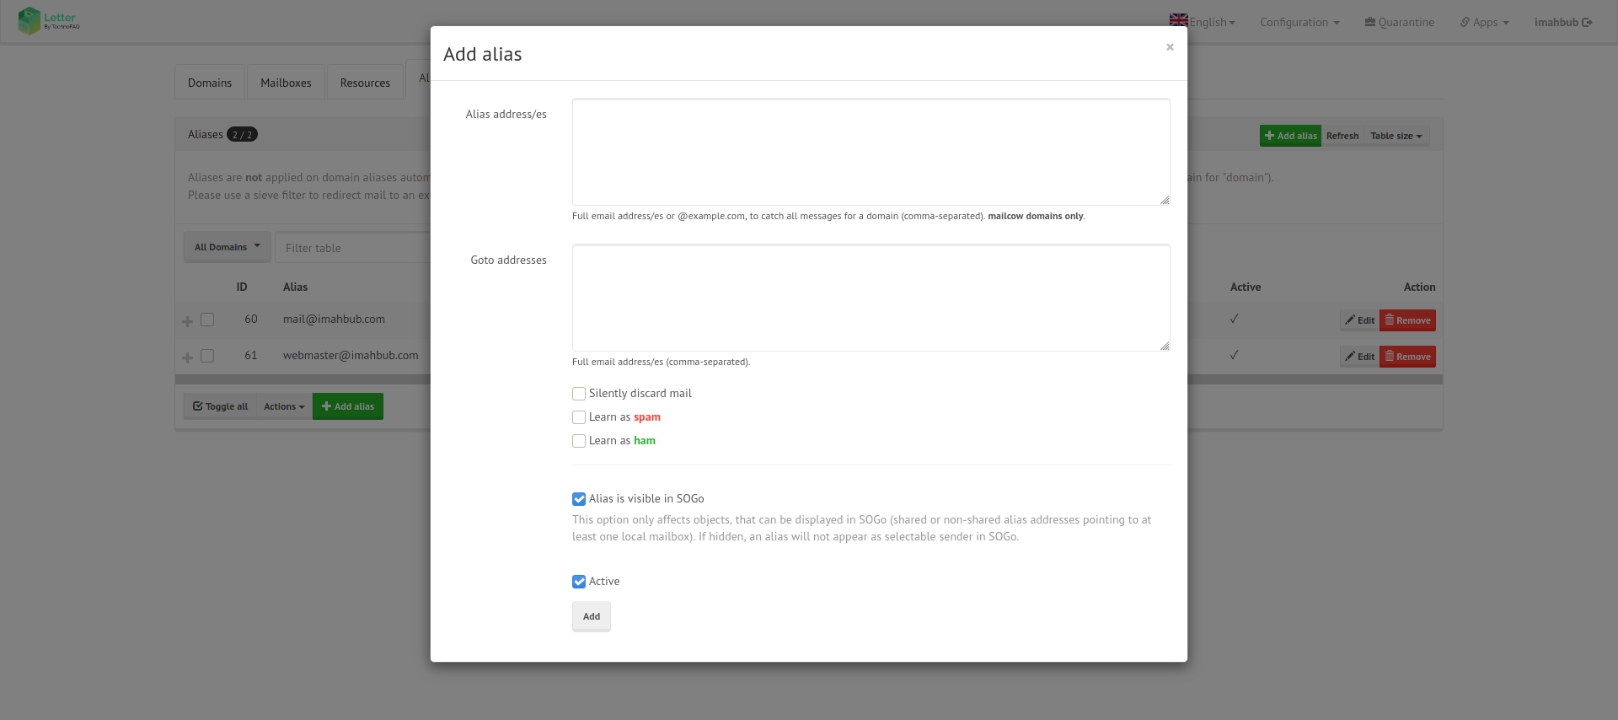The image size is (1618, 720).
Task: Close the Add alias dialog
Action: (x=1170, y=47)
